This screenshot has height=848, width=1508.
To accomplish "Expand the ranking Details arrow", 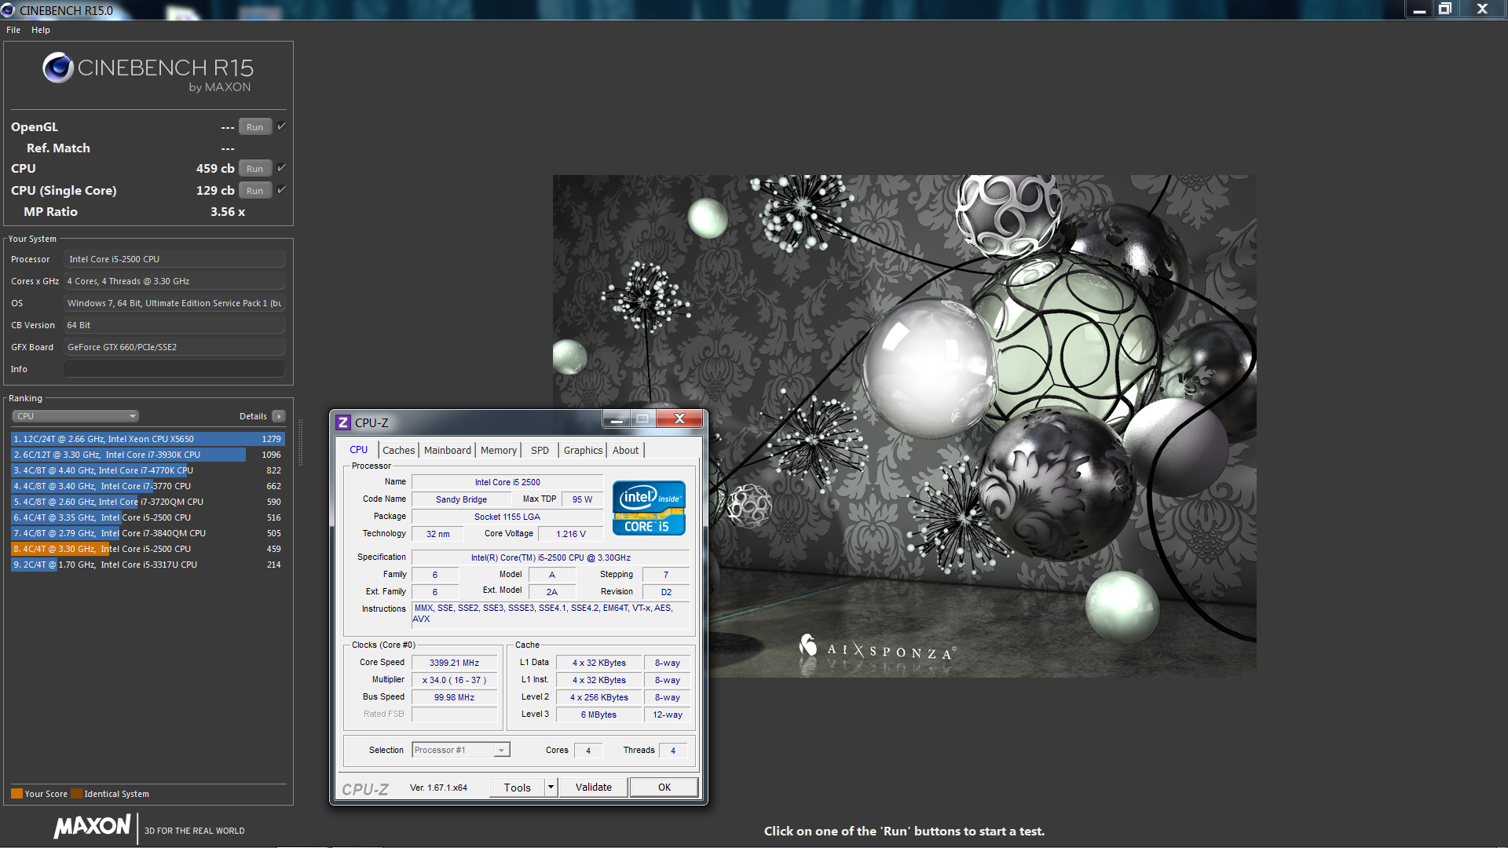I will coord(279,416).
